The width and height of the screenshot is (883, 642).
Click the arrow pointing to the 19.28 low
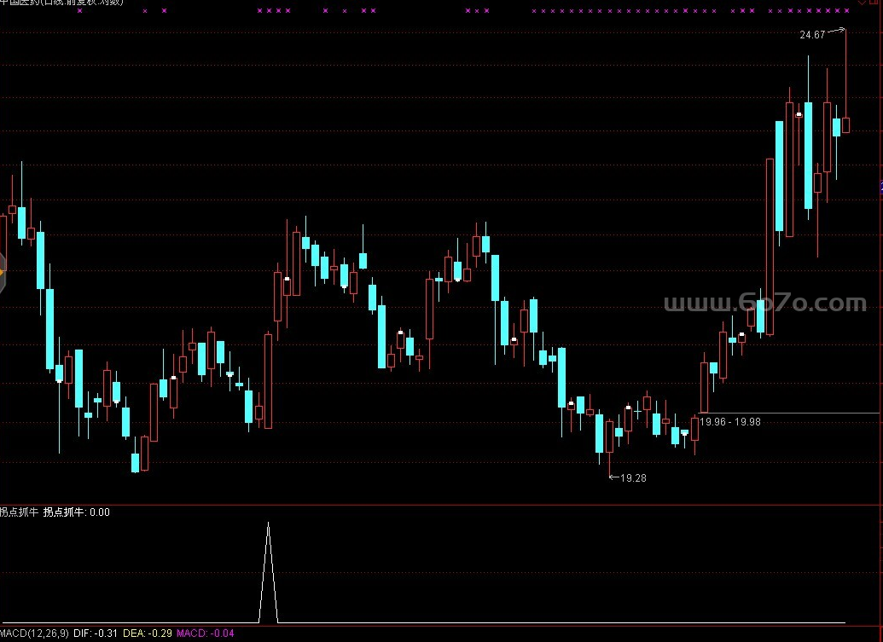tap(614, 477)
